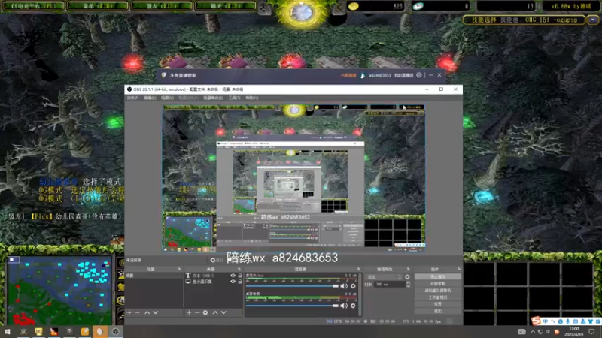Image resolution: width=602 pixels, height=338 pixels.
Task: Open source properties gear icon
Action: (205, 312)
